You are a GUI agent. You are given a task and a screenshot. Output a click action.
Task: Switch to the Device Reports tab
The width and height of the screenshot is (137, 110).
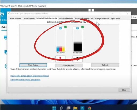point(29,19)
